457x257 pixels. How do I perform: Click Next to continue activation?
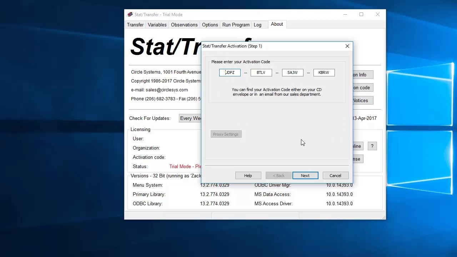click(305, 176)
